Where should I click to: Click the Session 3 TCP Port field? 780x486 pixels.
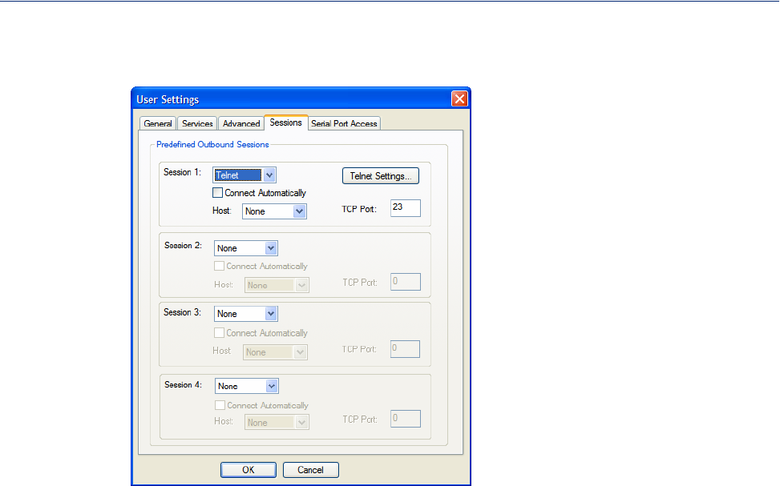click(405, 349)
